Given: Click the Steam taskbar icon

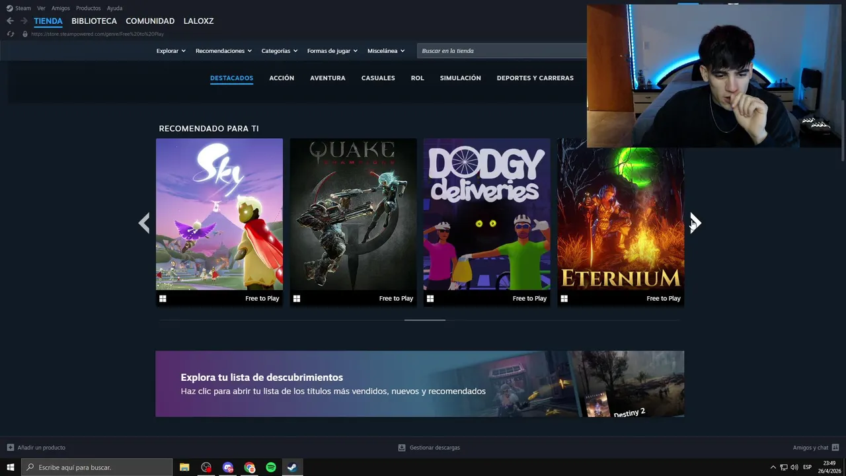Looking at the screenshot, I should point(292,467).
